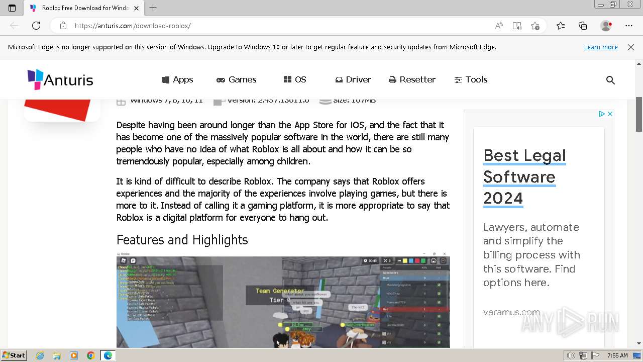Screen dimensions: 643x362
Task: Click the Action Center flag tray icon
Action: pos(595,355)
